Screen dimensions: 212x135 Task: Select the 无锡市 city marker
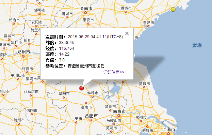tap(147, 126)
